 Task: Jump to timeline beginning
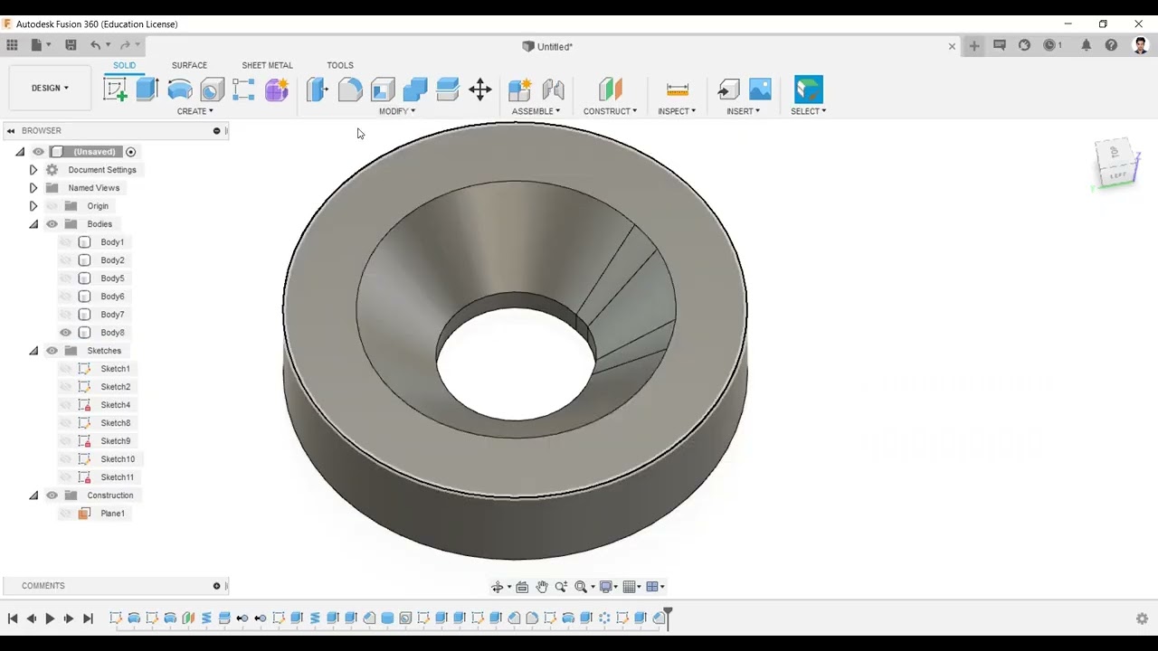[x=13, y=618]
